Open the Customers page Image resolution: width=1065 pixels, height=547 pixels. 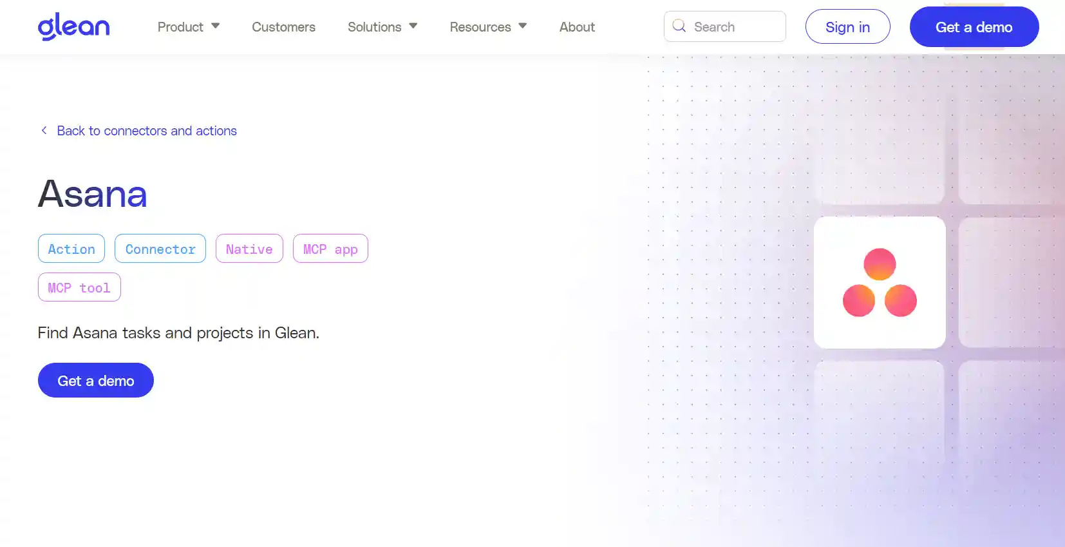[x=283, y=27]
